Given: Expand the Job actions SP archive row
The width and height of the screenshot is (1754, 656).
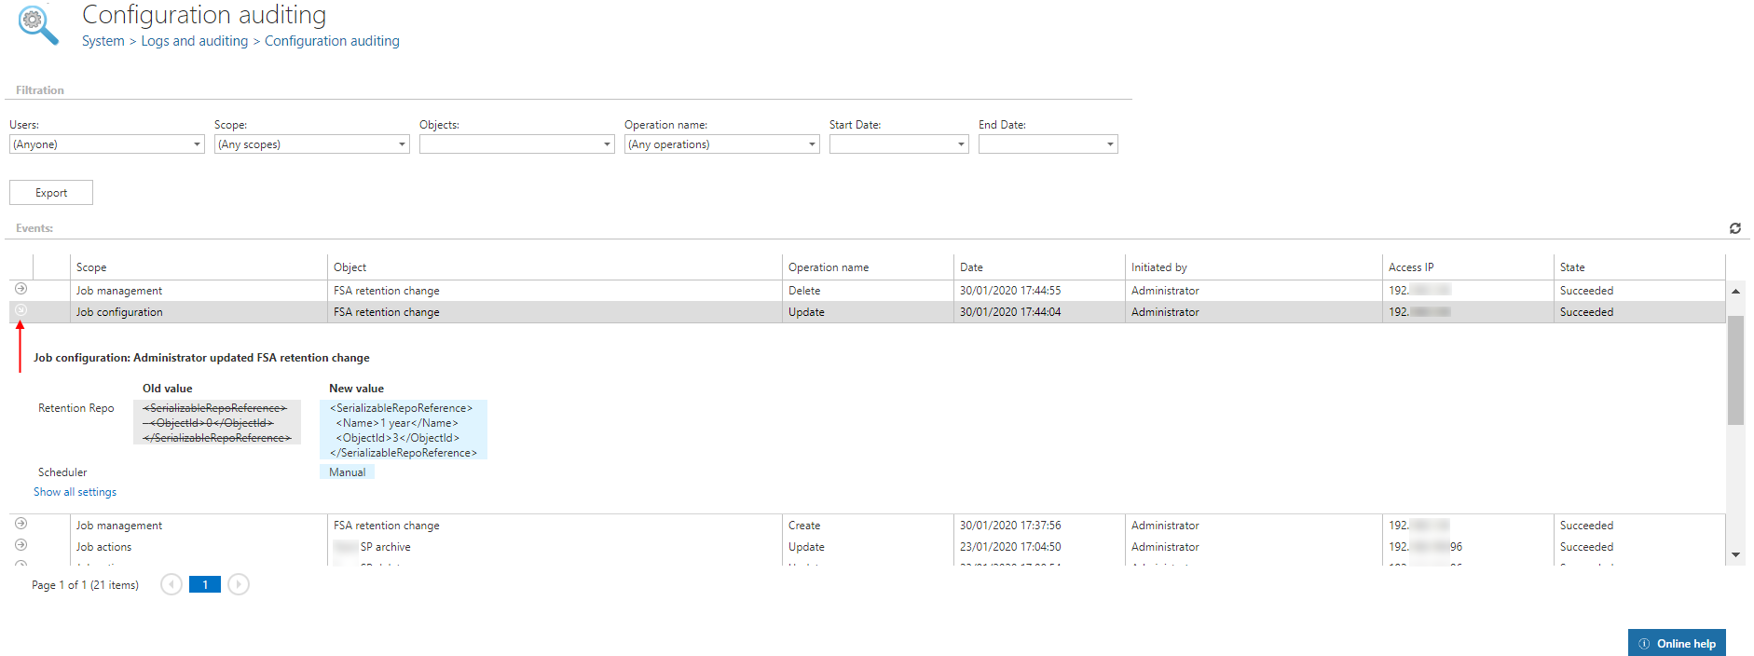Looking at the screenshot, I should click(x=21, y=545).
